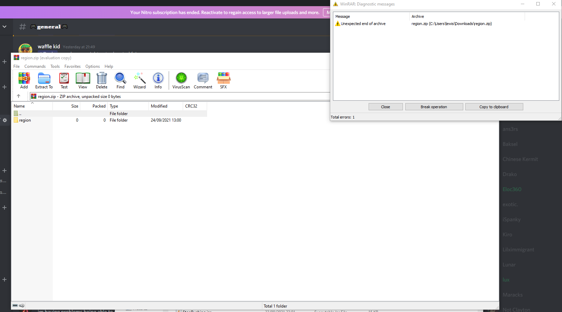This screenshot has width=562, height=312.
Task: Select member exotic. in Discord
Action: (510, 204)
